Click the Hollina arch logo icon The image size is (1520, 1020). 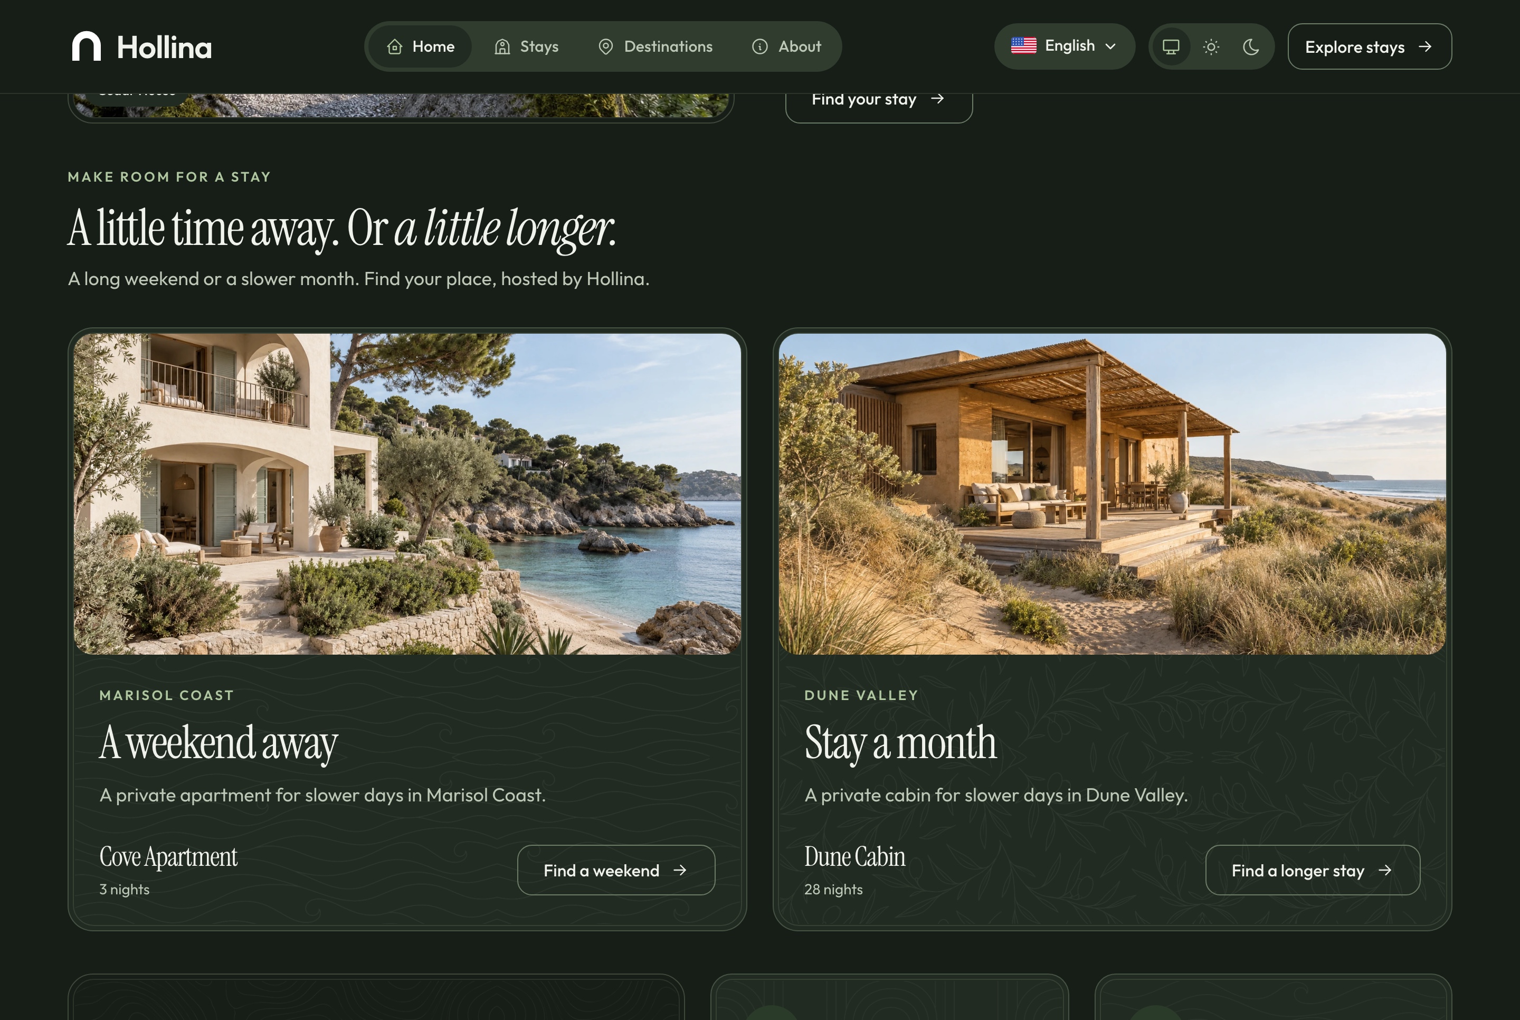(x=87, y=46)
